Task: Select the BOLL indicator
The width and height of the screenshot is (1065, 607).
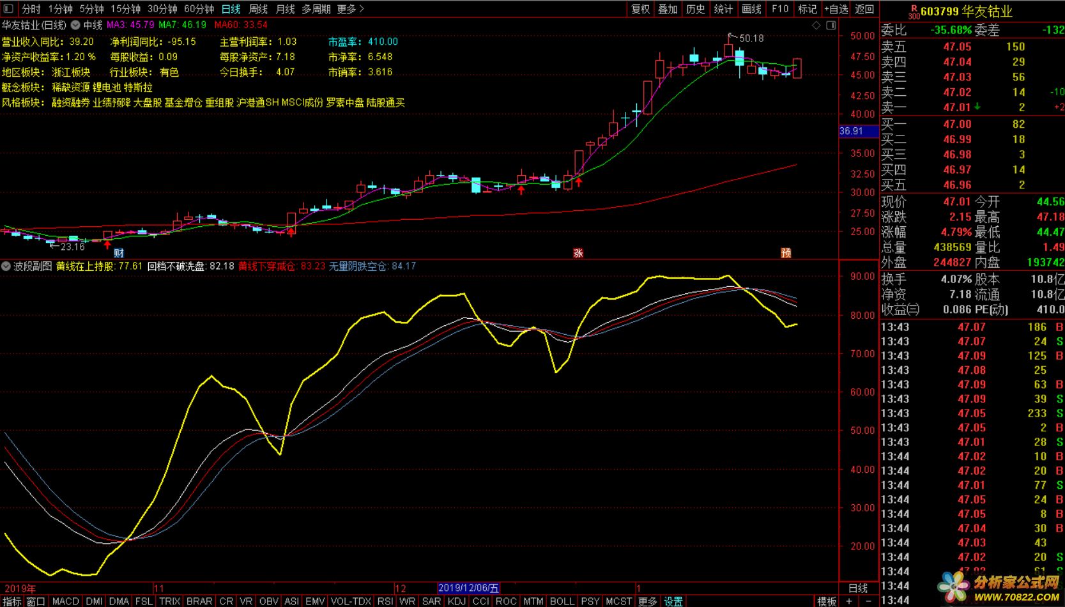Action: pos(562,601)
